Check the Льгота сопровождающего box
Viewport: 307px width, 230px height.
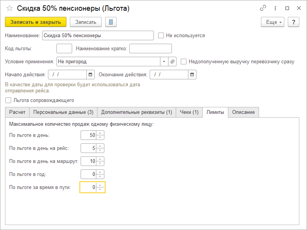click(8, 100)
